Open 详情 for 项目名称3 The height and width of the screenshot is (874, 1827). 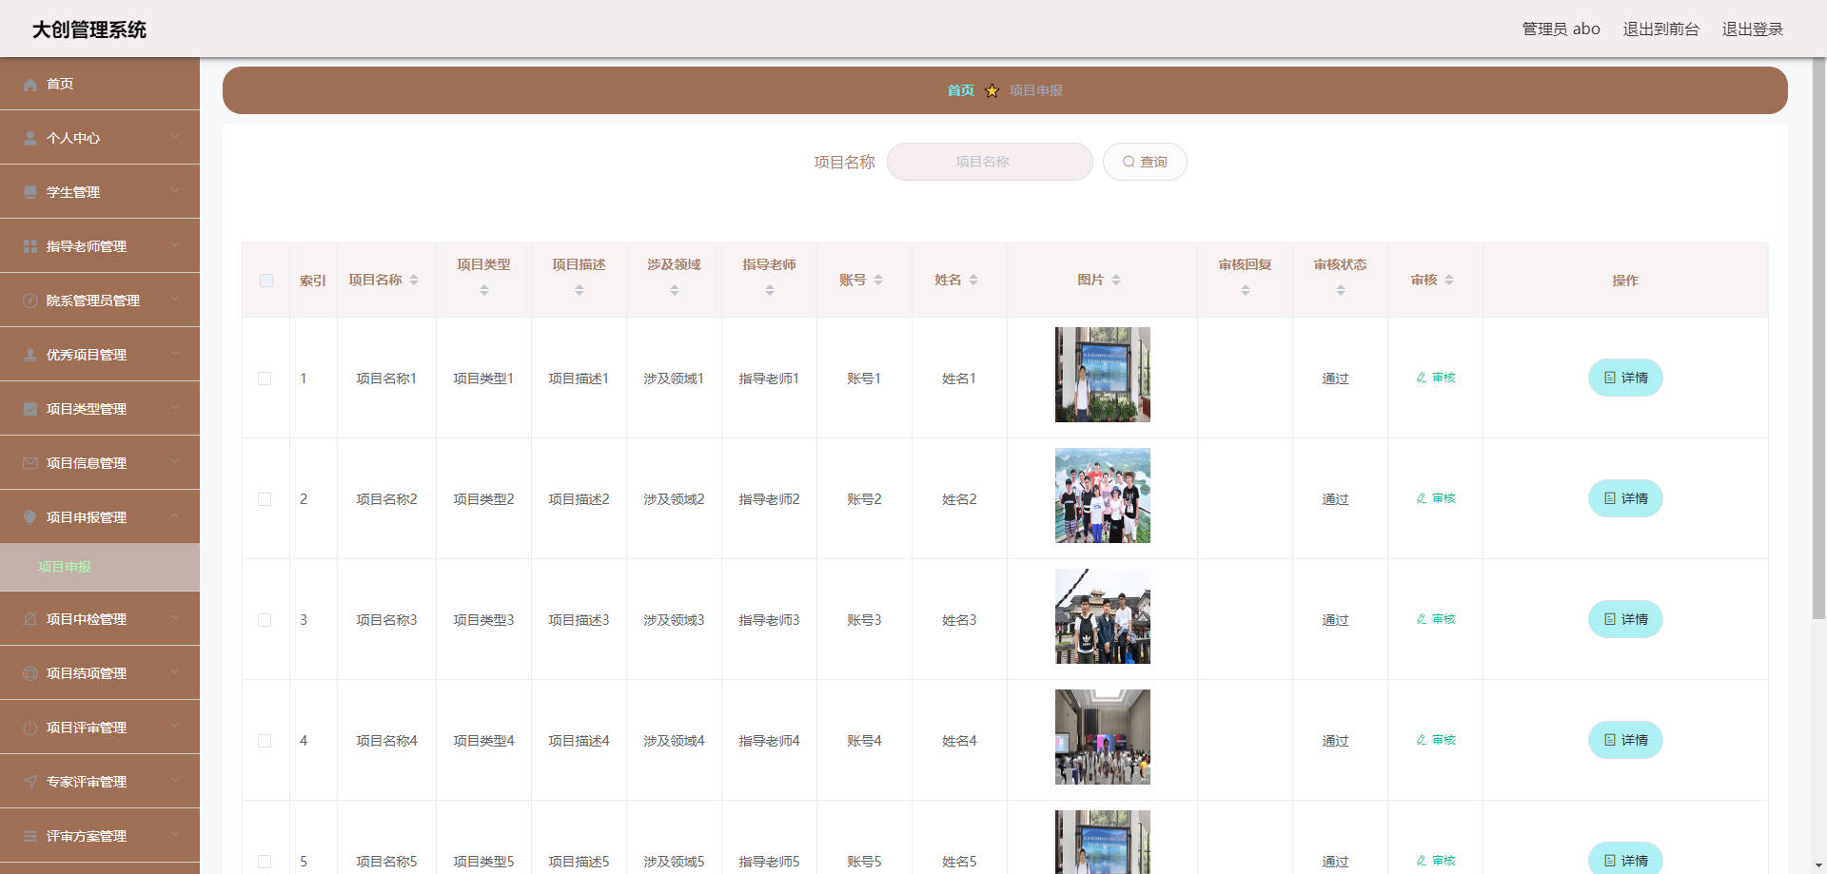tap(1625, 620)
